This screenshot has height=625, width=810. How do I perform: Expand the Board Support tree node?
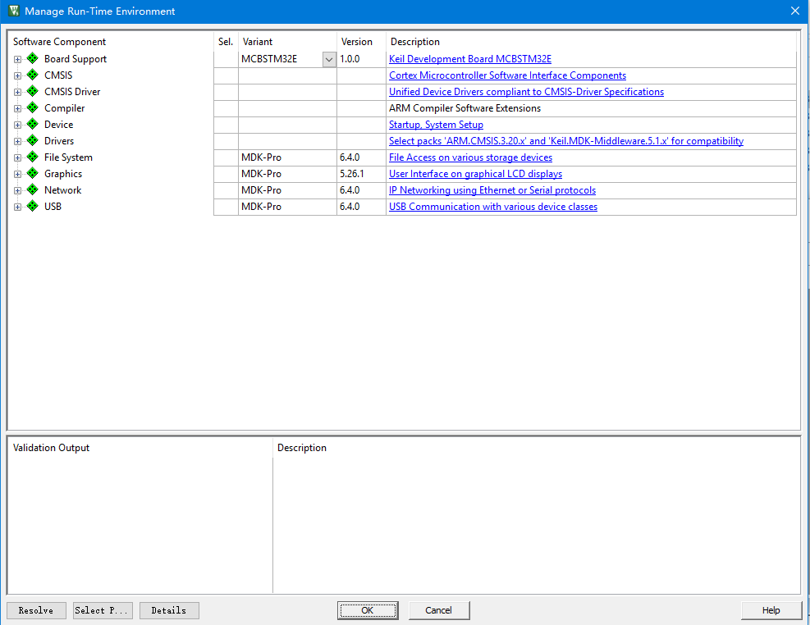coord(17,59)
